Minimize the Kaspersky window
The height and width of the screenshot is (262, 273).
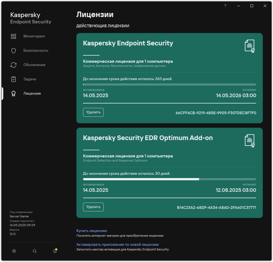(x=239, y=6)
